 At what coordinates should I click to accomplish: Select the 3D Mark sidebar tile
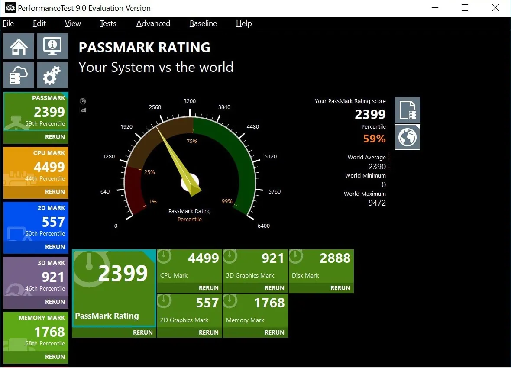tap(36, 276)
